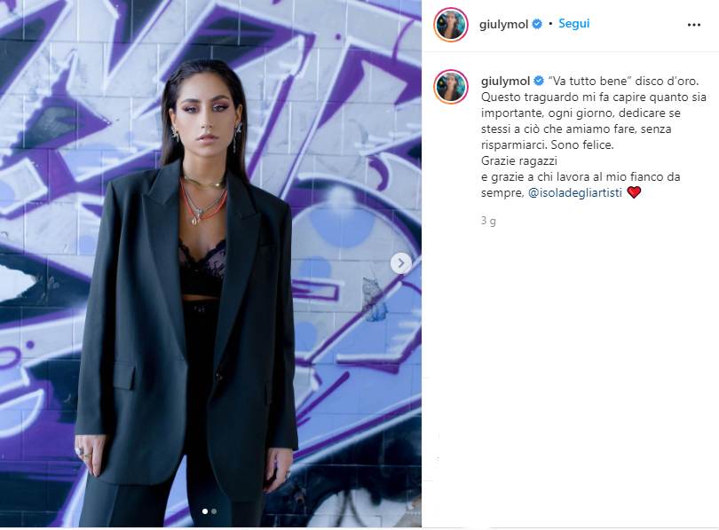This screenshot has height=530, width=719.
Task: Click verified badge beside header giulymol username
Action: click(537, 24)
